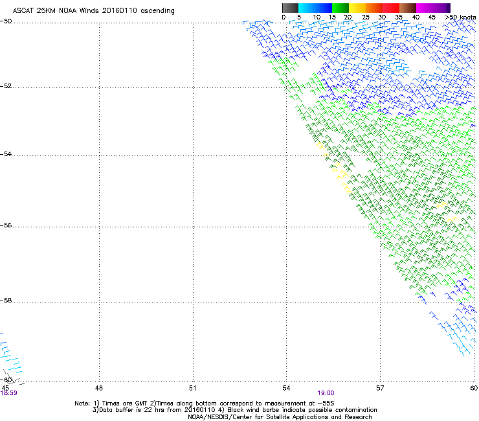This screenshot has width=479, height=421.
Task: Click the '25' legend scale value
Action: (366, 17)
